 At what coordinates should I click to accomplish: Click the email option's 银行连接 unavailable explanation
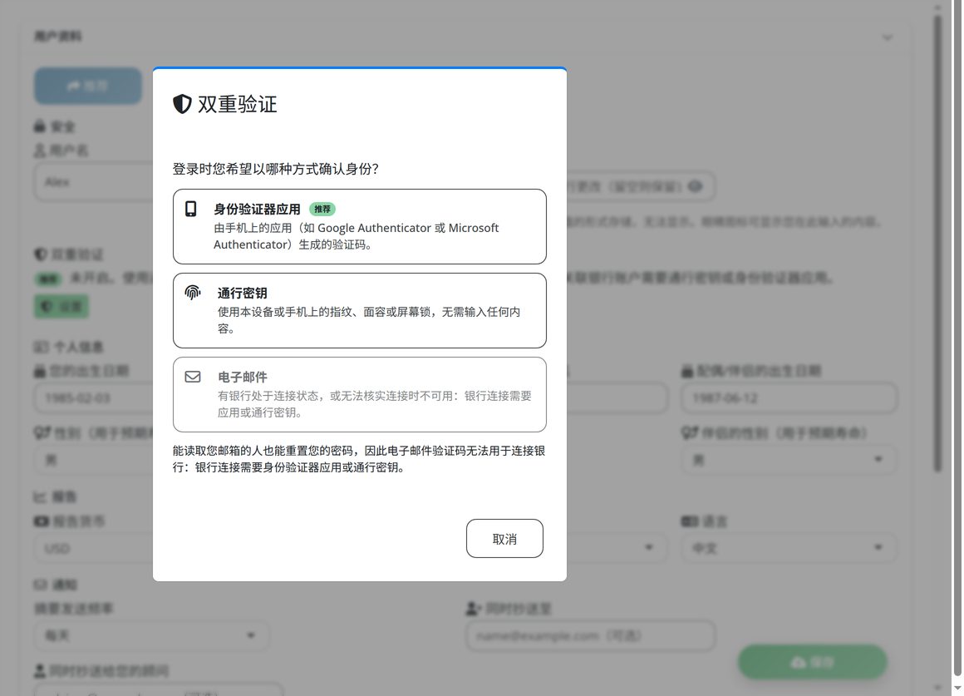tap(375, 404)
